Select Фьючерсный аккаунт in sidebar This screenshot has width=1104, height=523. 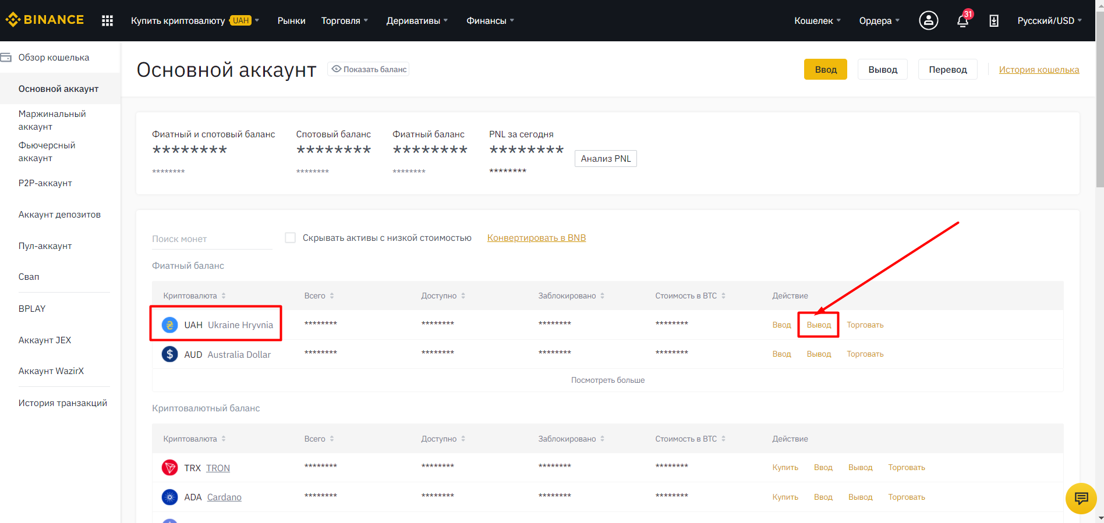coord(47,151)
